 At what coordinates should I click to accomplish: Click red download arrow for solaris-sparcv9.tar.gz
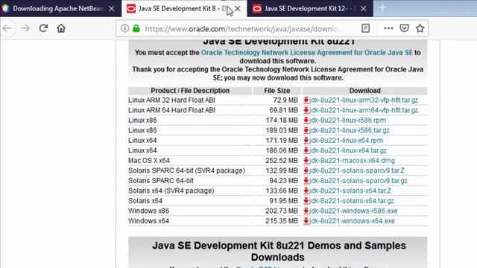click(x=306, y=180)
